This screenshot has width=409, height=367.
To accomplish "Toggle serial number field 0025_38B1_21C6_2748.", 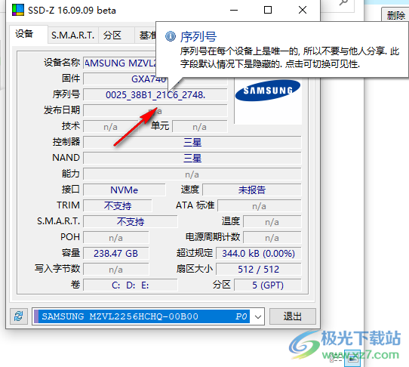I will pyautogui.click(x=155, y=95).
